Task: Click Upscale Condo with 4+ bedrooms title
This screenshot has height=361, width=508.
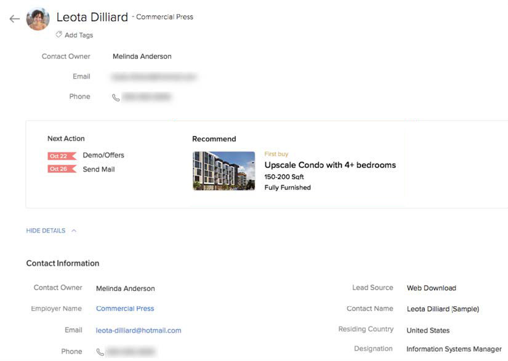Action: coord(330,165)
